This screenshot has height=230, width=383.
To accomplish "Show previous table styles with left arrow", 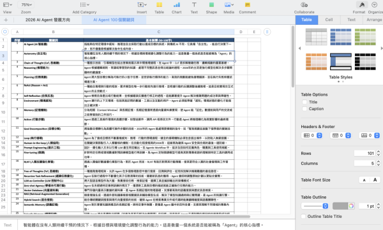I will 300,48.
